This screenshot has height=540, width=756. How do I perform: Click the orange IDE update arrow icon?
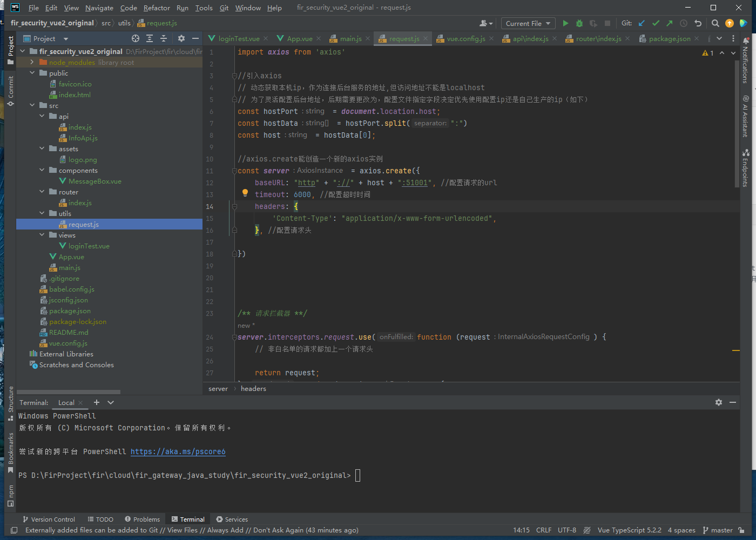click(x=730, y=23)
